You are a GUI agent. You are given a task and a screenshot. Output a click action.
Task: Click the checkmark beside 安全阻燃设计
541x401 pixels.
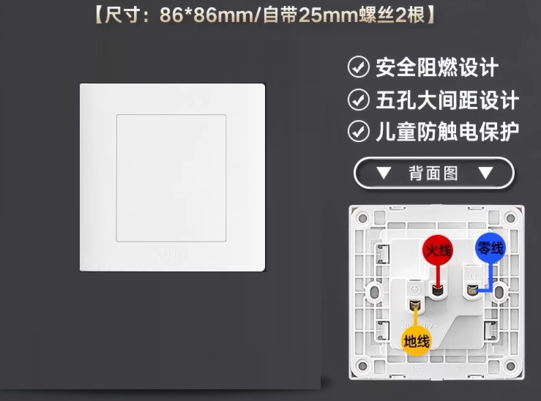[x=359, y=67]
